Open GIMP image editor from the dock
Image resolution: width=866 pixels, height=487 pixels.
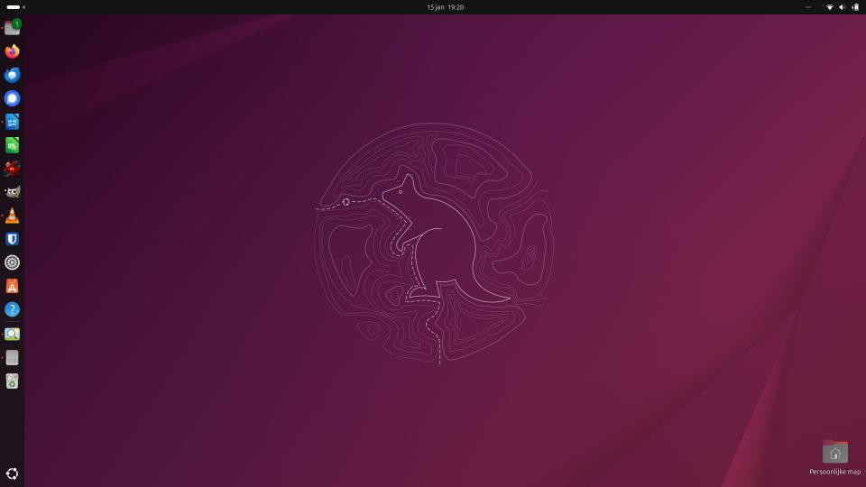click(12, 192)
